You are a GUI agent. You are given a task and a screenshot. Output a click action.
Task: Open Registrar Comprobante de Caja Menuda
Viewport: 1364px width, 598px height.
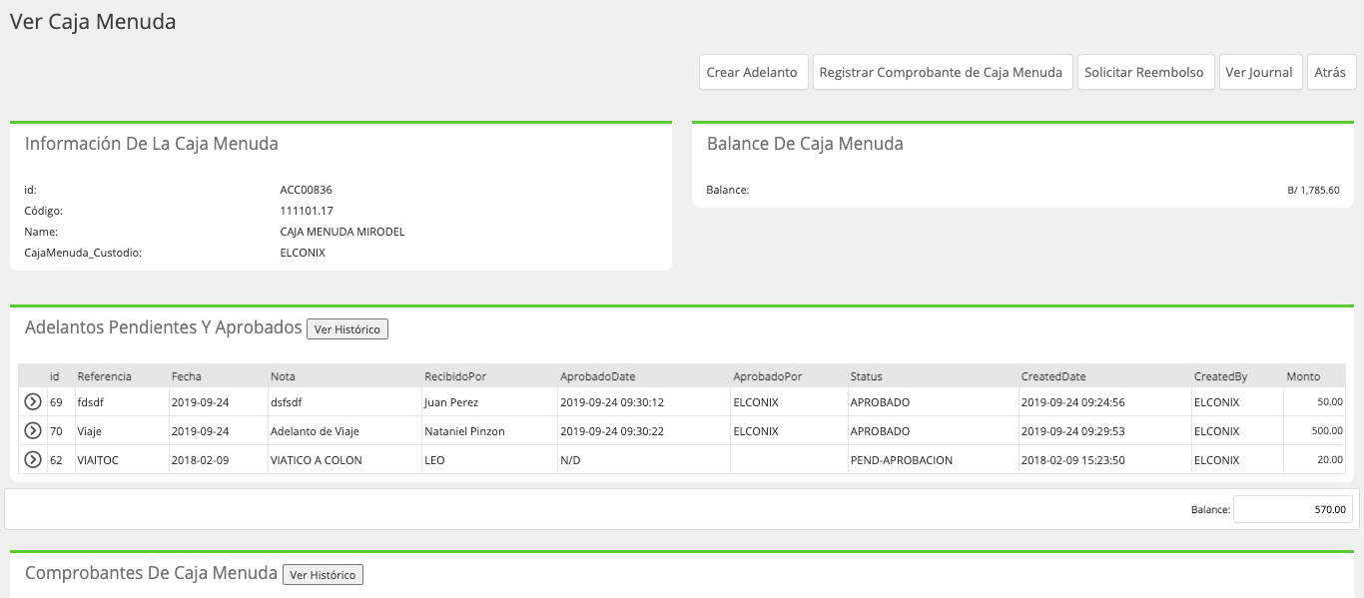[943, 72]
